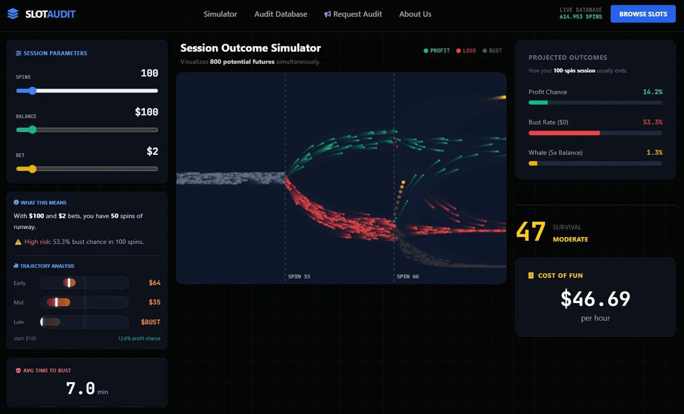Viewport: 684px width, 414px height.
Task: Go to the About Us page
Action: click(415, 14)
